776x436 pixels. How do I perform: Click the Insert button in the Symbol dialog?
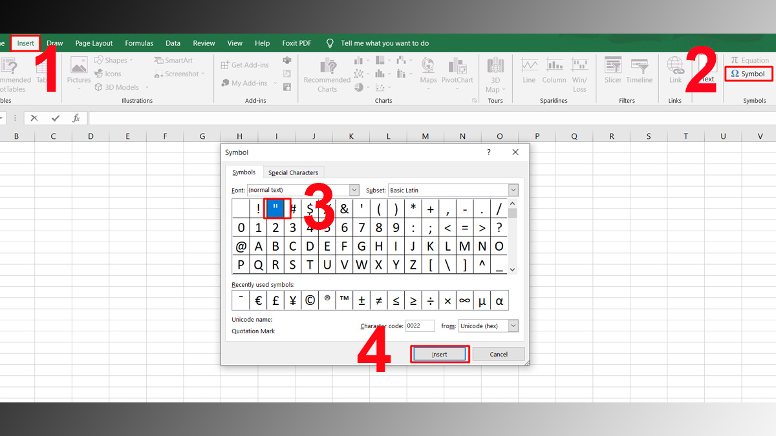440,353
